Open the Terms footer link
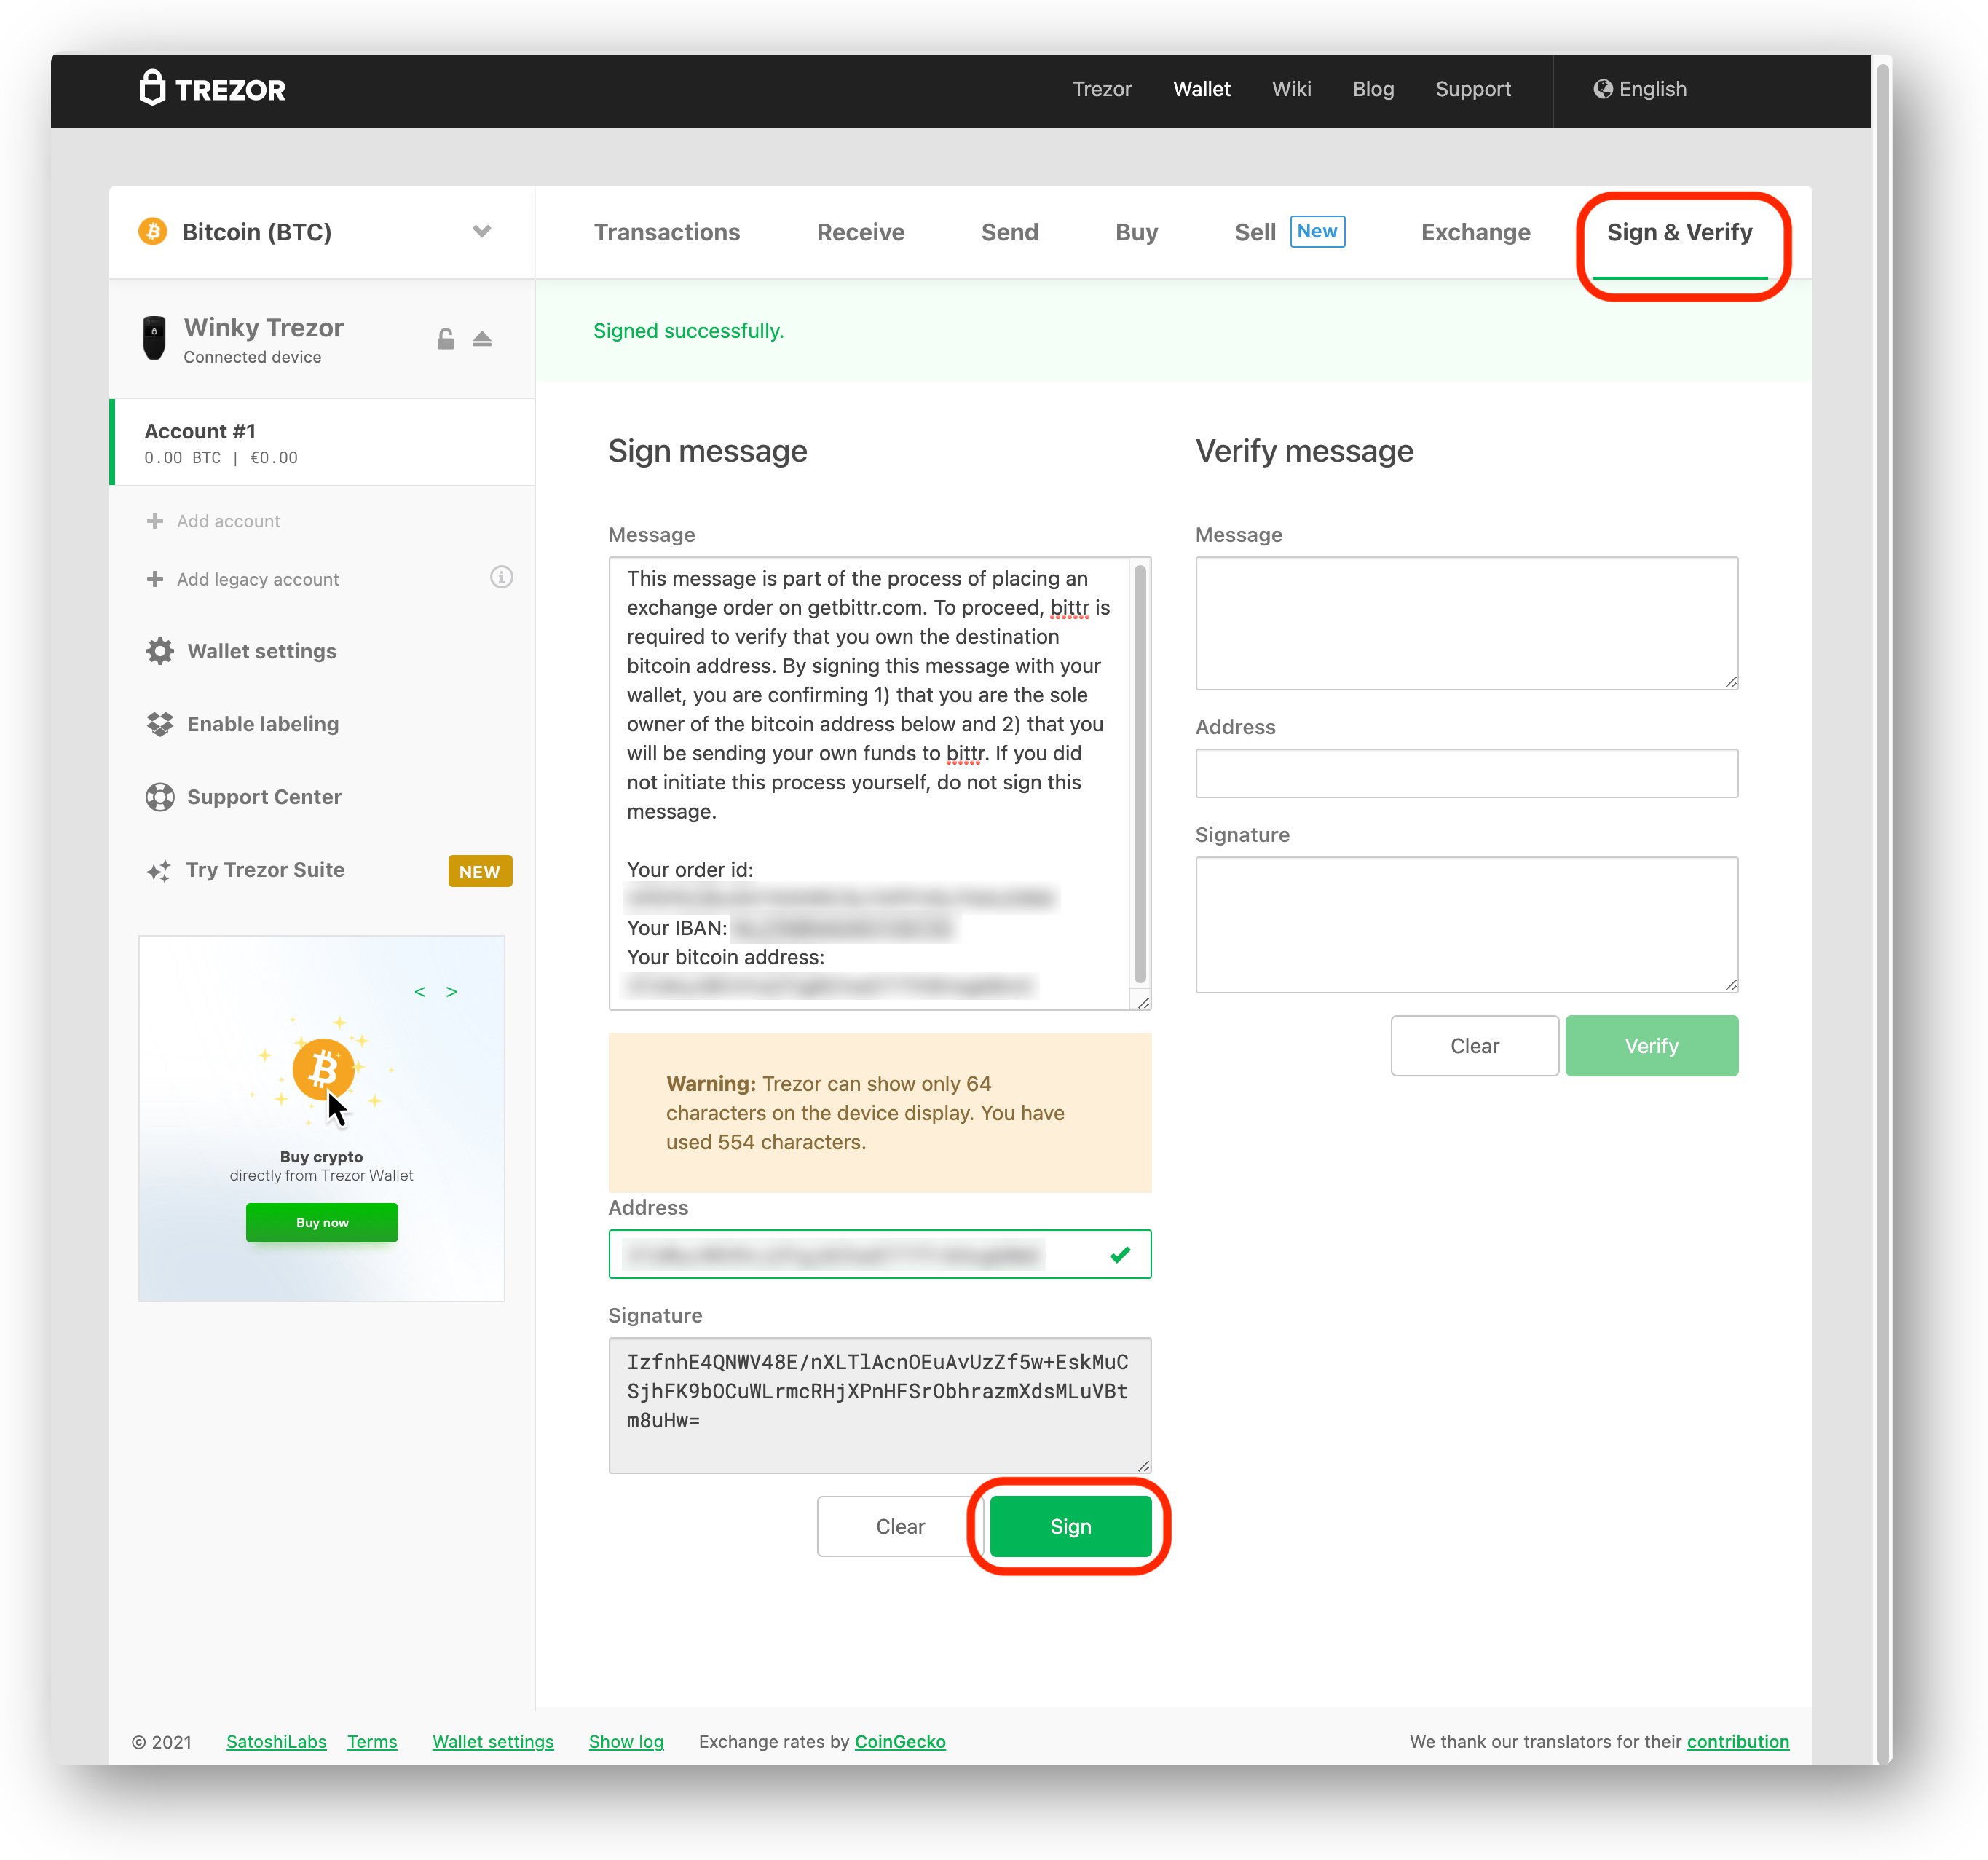The height and width of the screenshot is (1860, 1988). [x=372, y=1741]
